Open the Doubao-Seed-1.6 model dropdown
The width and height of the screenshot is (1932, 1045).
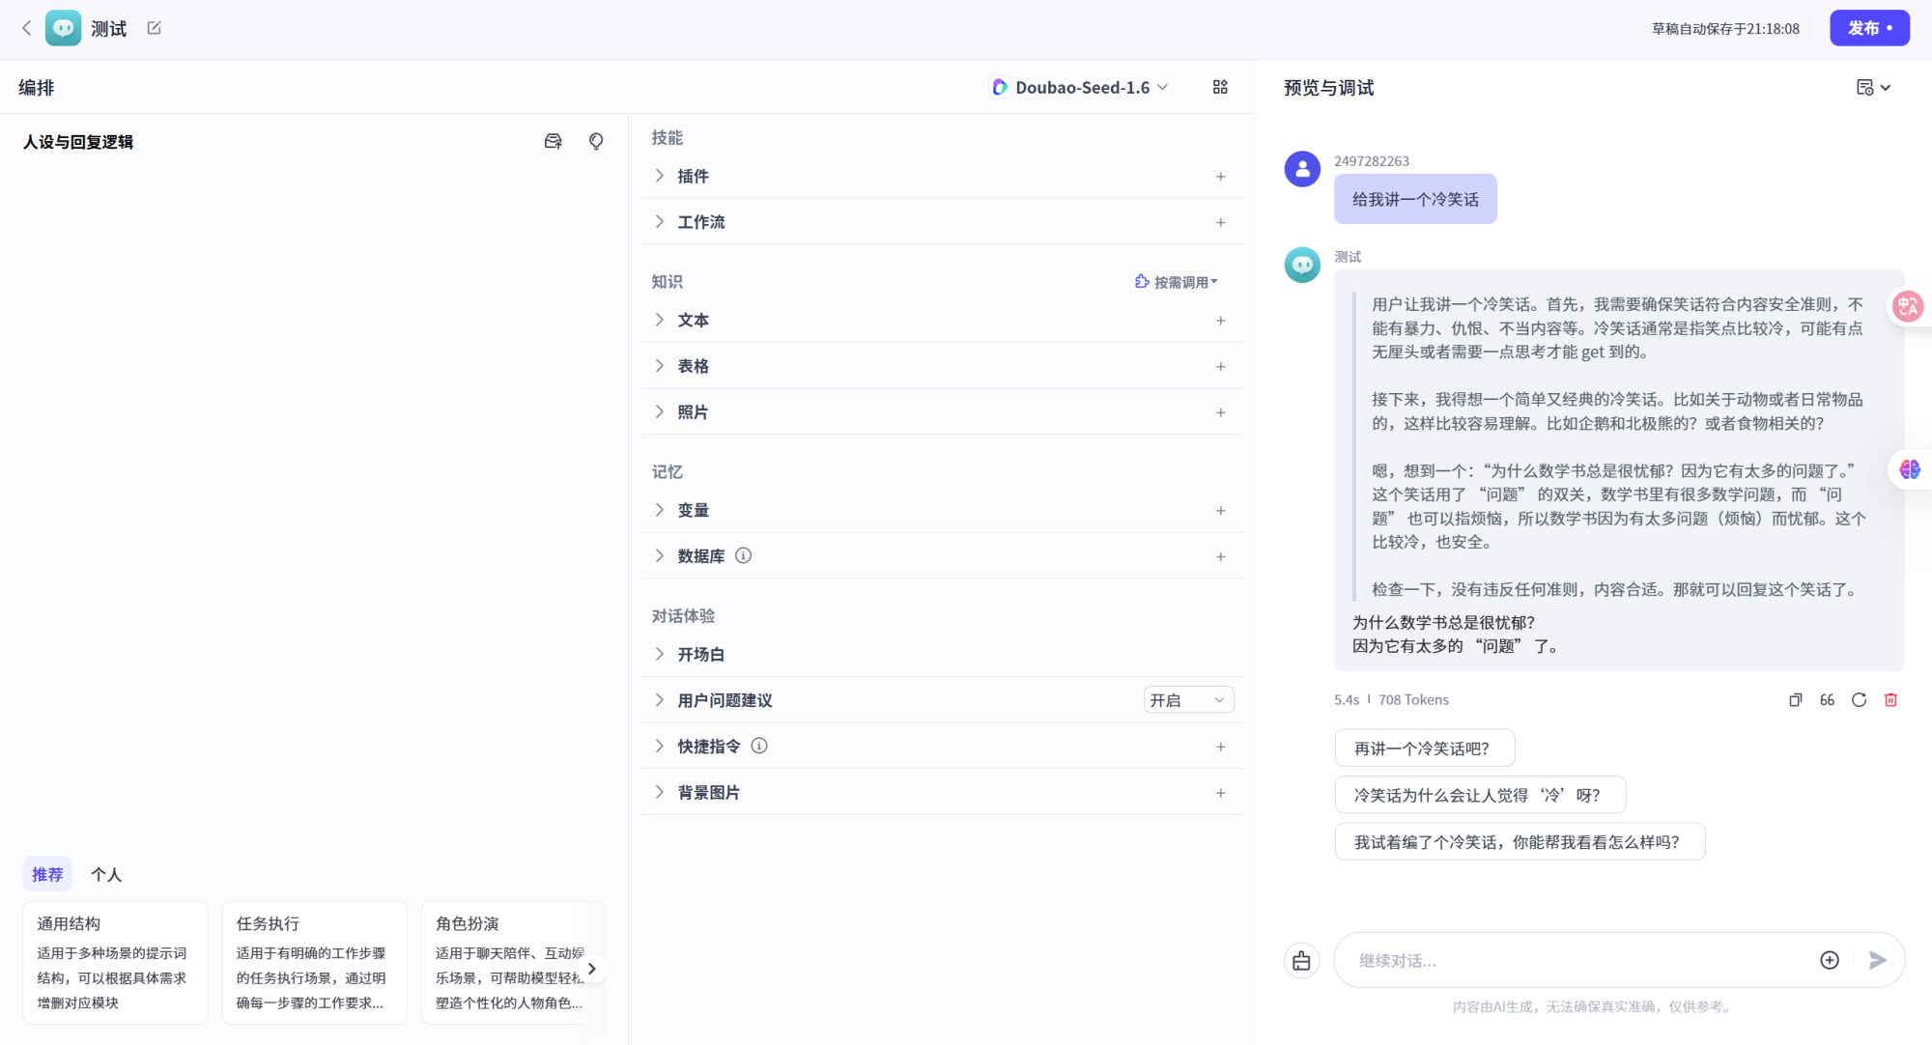tap(1079, 87)
